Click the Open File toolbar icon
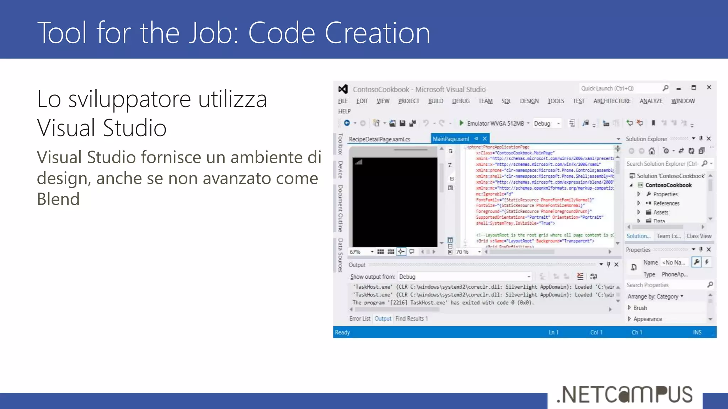 [392, 123]
